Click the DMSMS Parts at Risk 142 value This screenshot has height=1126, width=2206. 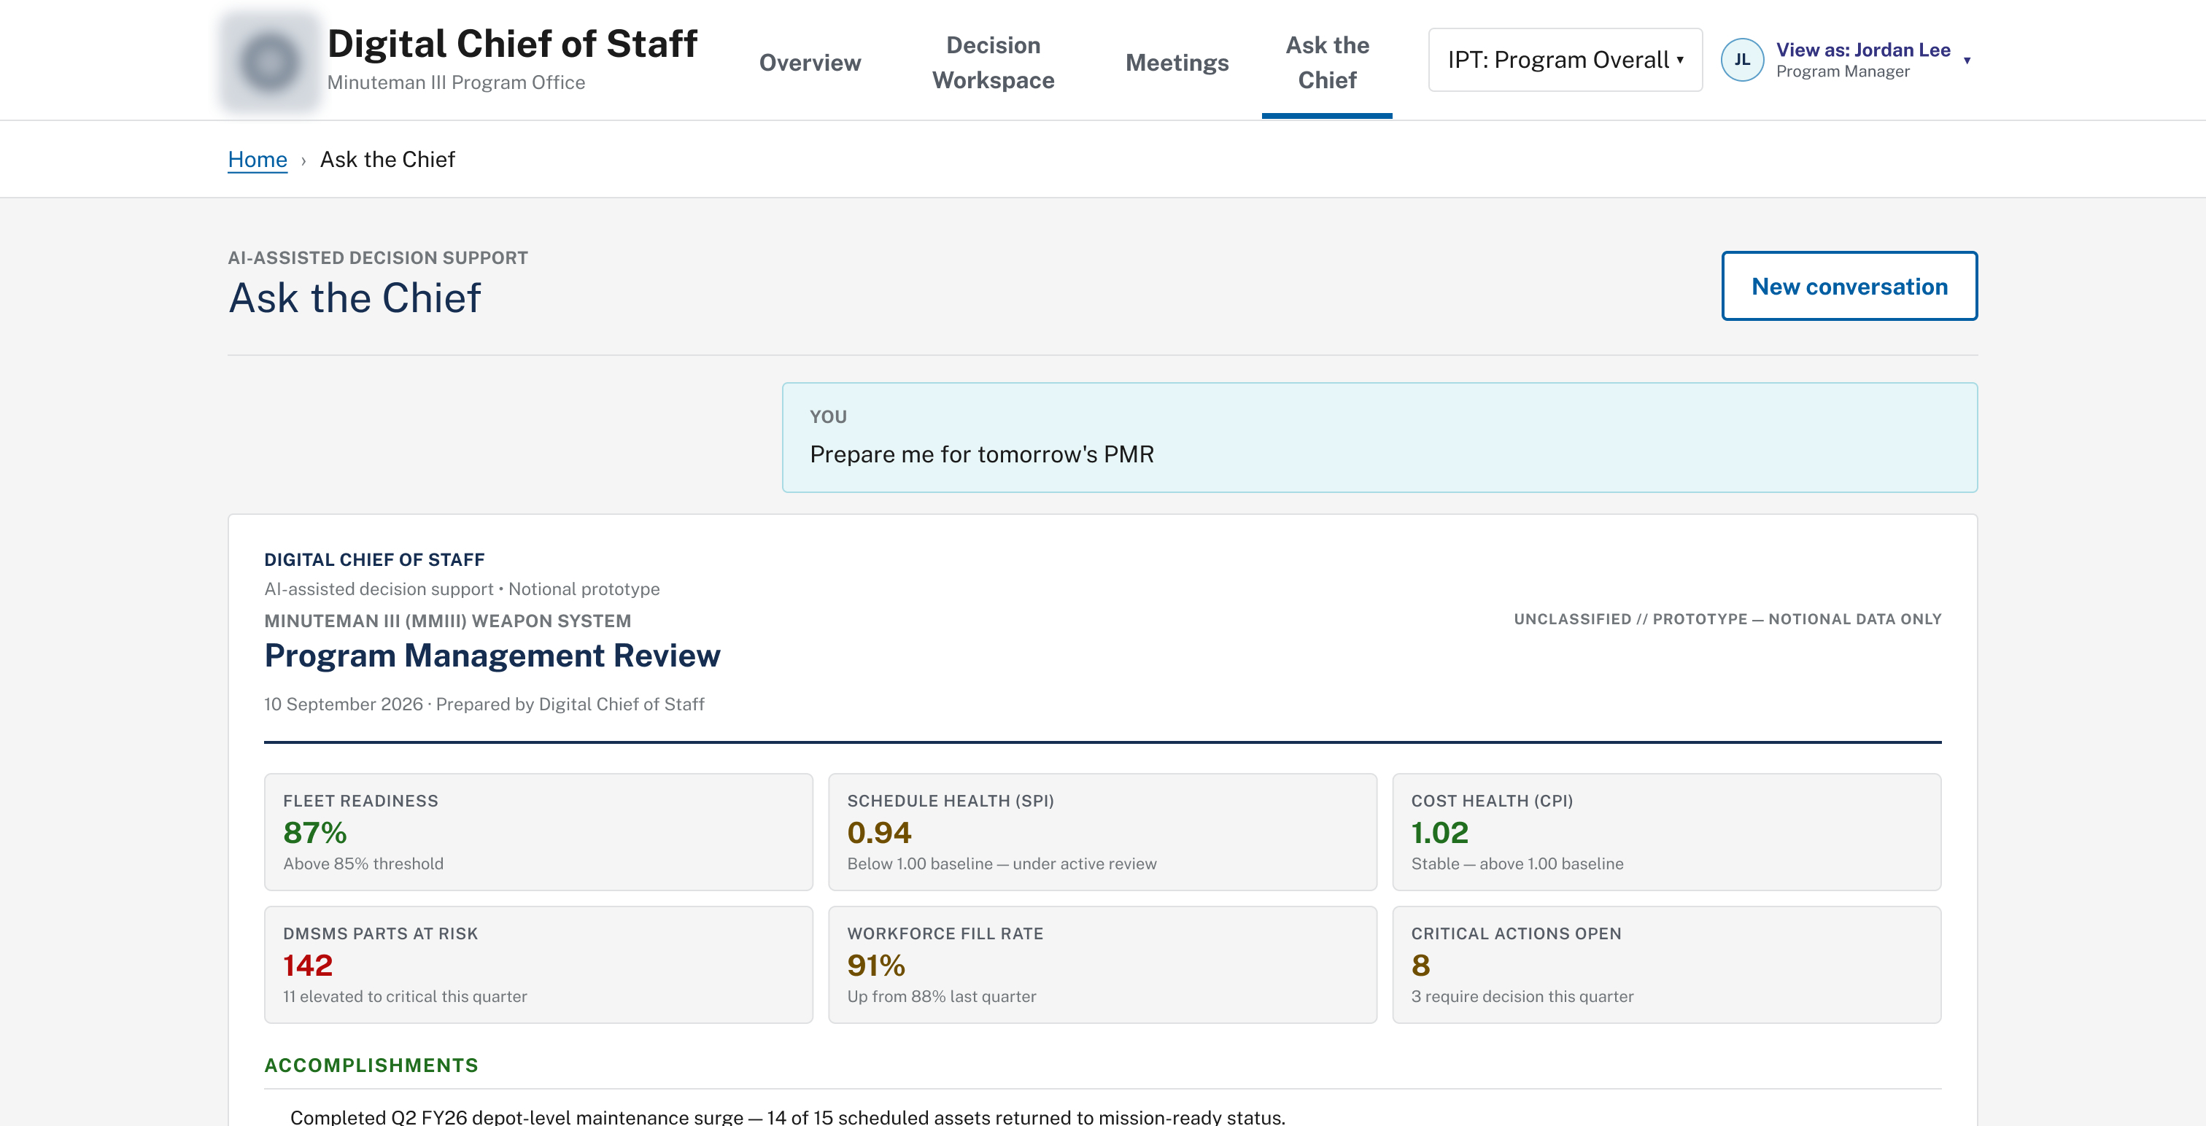(x=307, y=965)
